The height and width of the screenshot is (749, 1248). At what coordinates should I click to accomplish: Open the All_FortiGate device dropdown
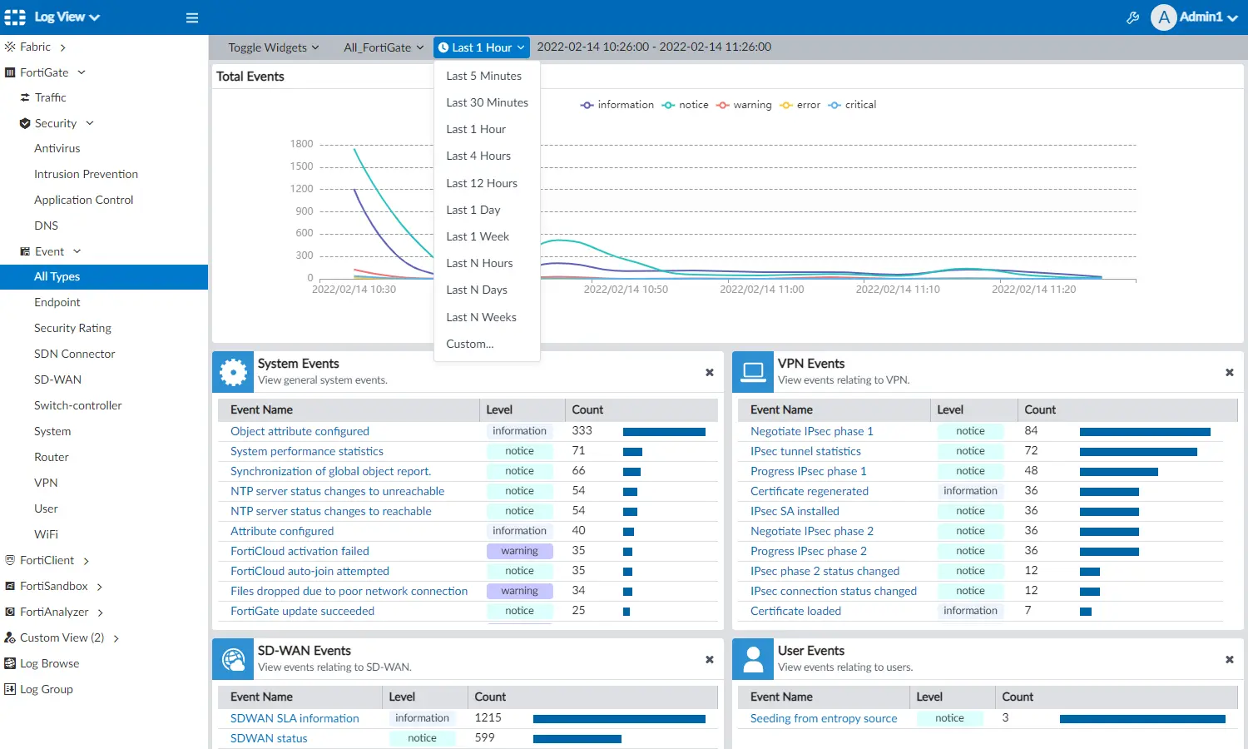pos(383,47)
